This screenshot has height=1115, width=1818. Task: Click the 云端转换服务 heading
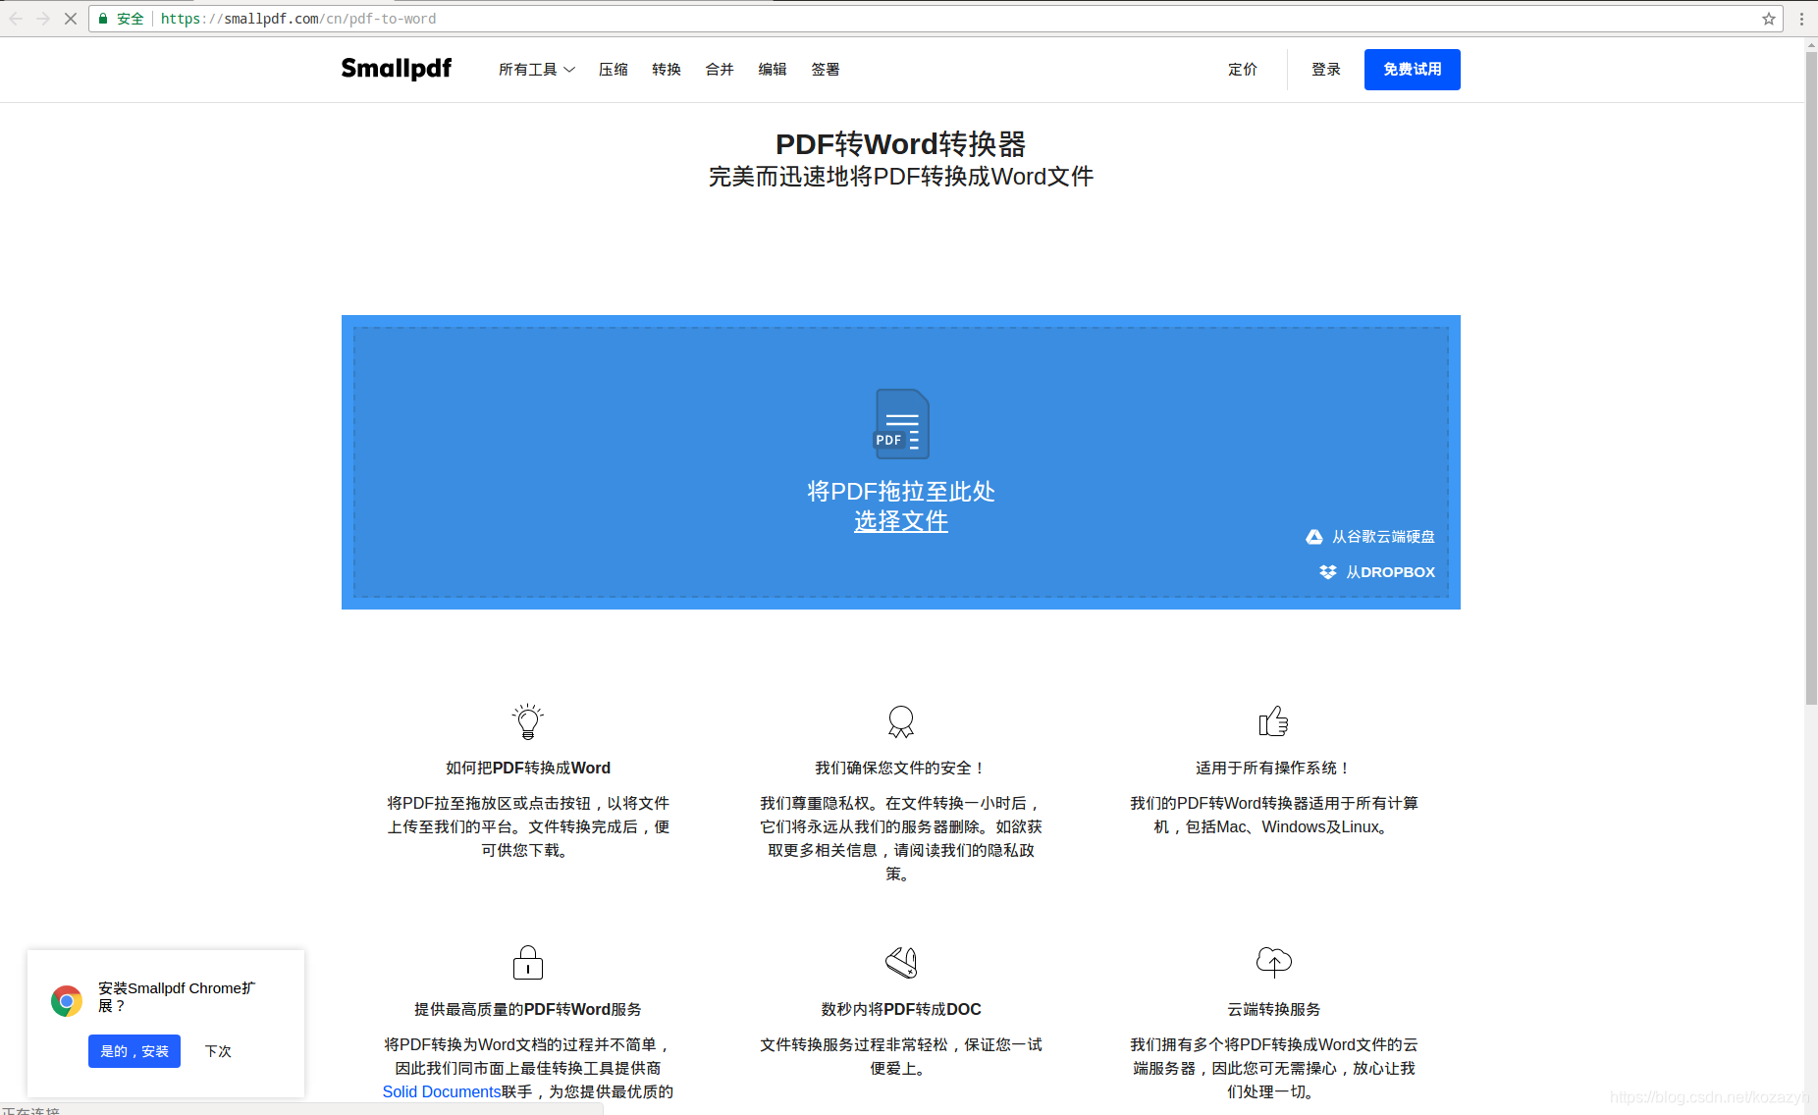pyautogui.click(x=1274, y=1009)
